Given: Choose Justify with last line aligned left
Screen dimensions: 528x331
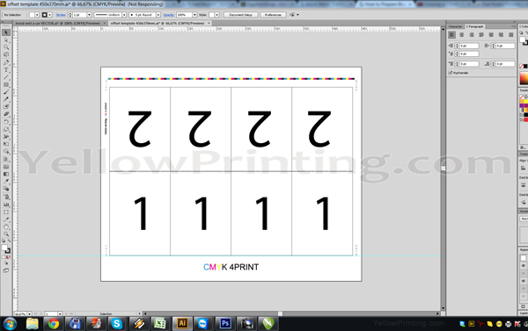Looking at the screenshot, I should point(481,34).
